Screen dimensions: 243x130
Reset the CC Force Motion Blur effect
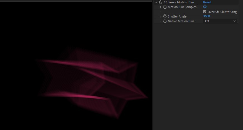pos(207,2)
